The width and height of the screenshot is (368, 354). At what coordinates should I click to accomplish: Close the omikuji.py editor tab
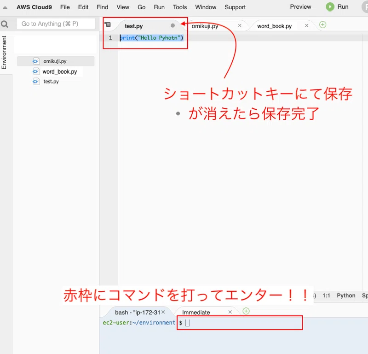pyautogui.click(x=240, y=26)
